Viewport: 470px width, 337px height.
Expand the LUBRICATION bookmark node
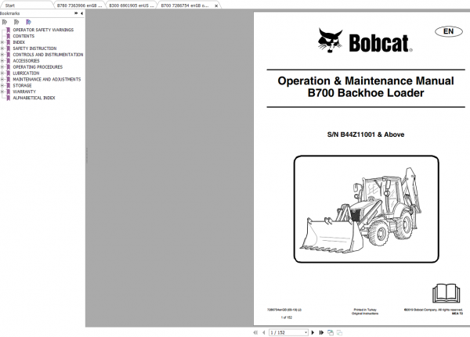2,73
